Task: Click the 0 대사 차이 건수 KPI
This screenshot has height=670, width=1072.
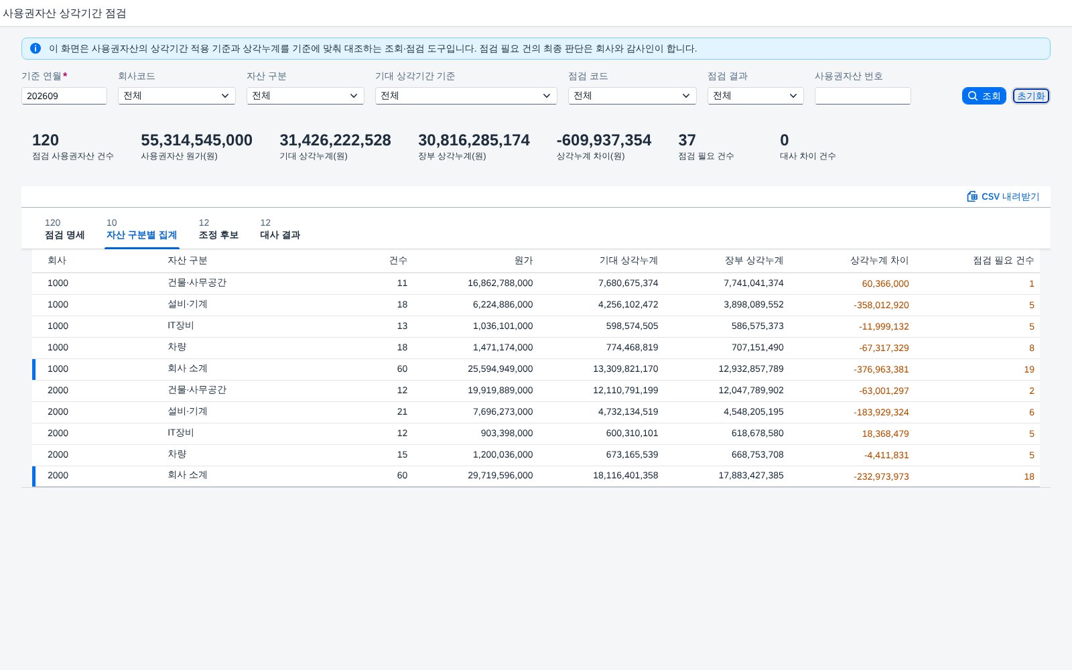Action: [x=808, y=146]
